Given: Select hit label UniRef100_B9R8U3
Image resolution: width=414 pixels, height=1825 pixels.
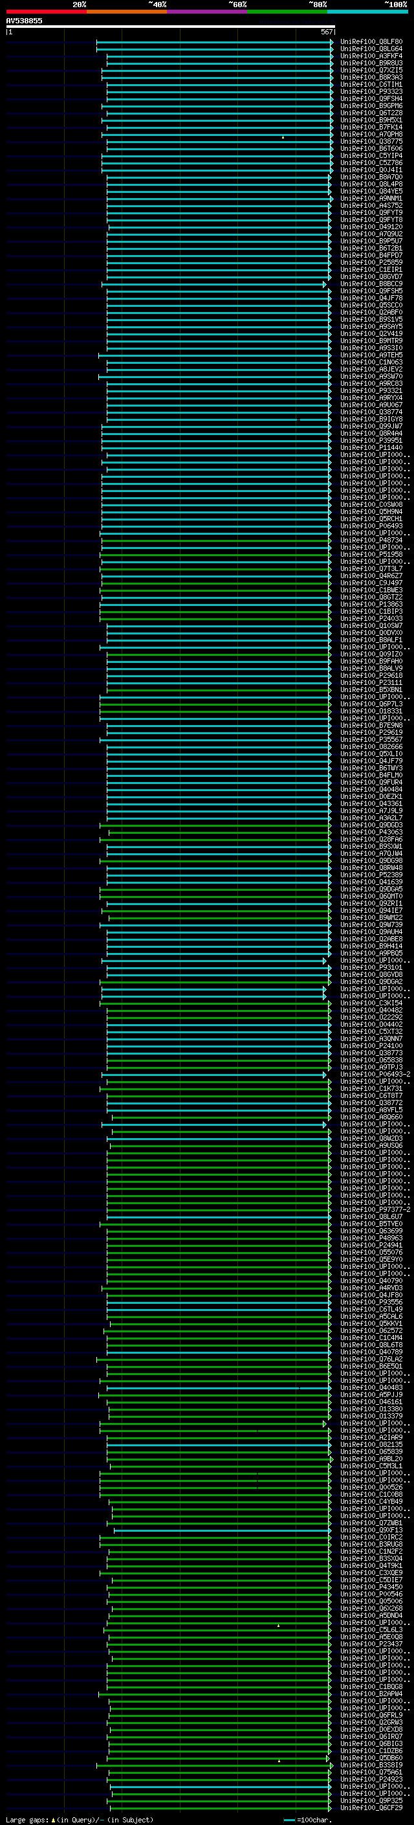Looking at the screenshot, I should [371, 63].
